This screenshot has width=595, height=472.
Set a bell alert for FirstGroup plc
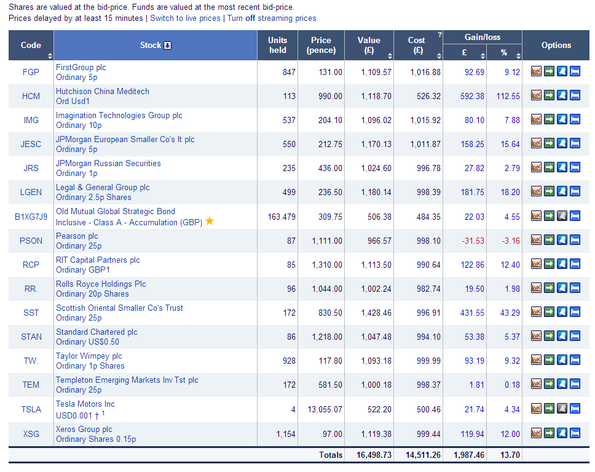tap(562, 71)
